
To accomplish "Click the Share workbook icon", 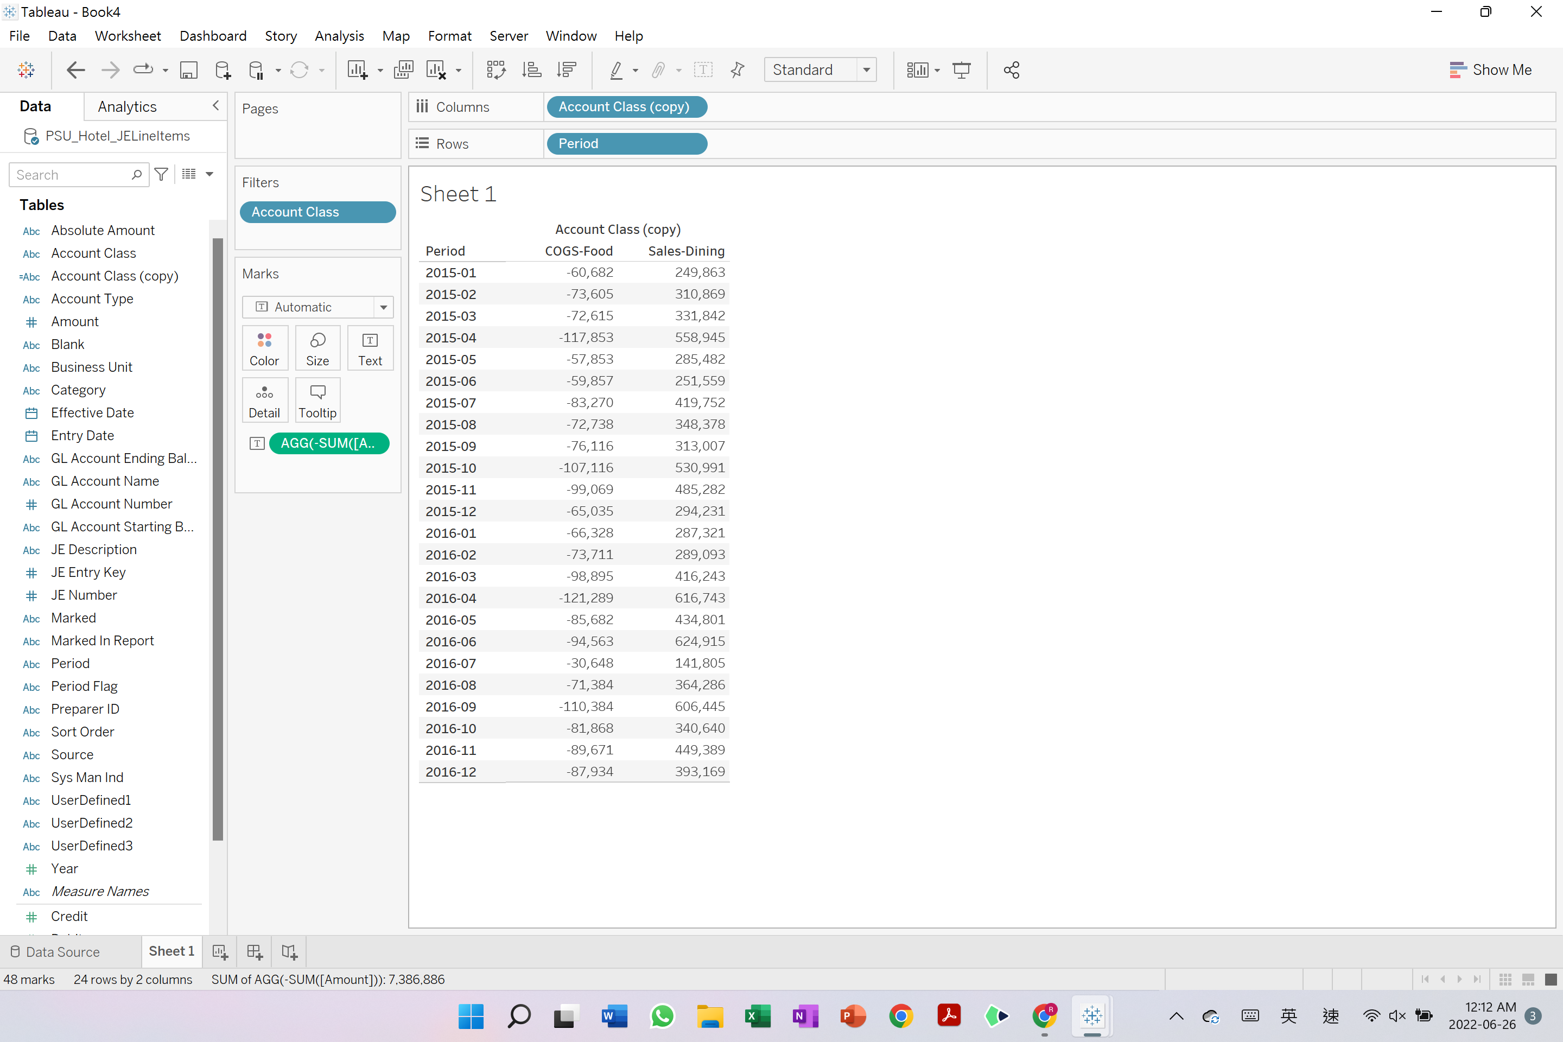I will (1012, 69).
